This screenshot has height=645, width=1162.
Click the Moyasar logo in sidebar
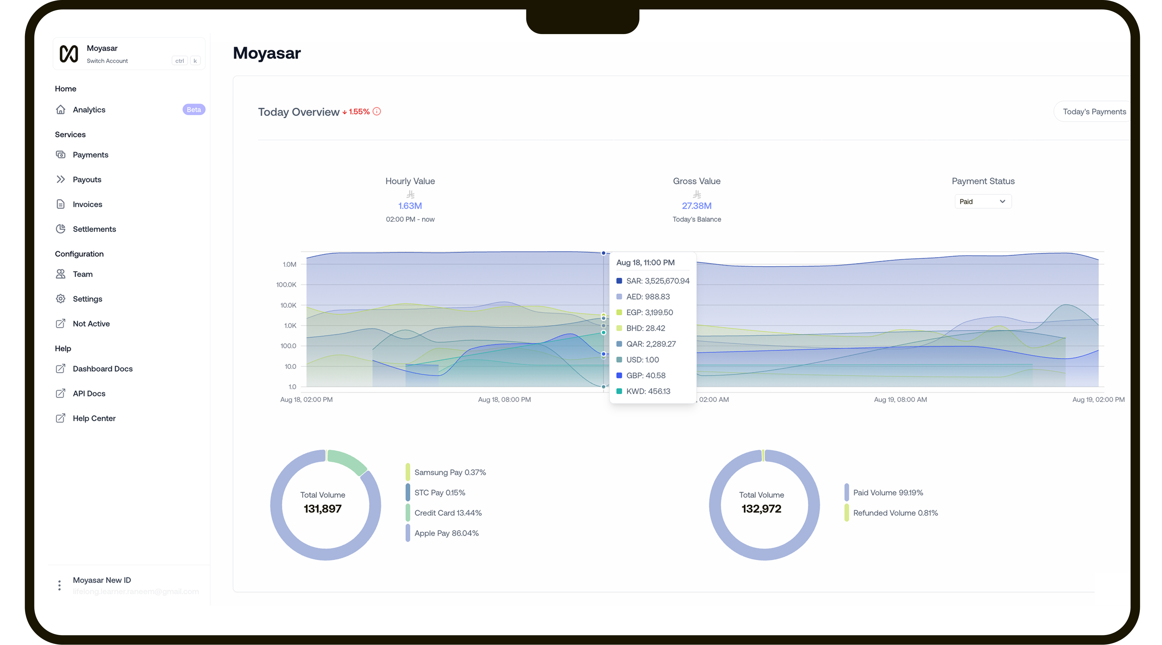(69, 54)
